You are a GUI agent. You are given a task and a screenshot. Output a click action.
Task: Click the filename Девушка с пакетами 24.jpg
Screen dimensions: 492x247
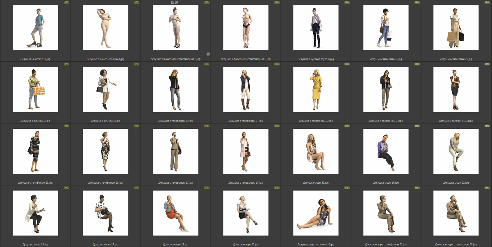point(386,59)
